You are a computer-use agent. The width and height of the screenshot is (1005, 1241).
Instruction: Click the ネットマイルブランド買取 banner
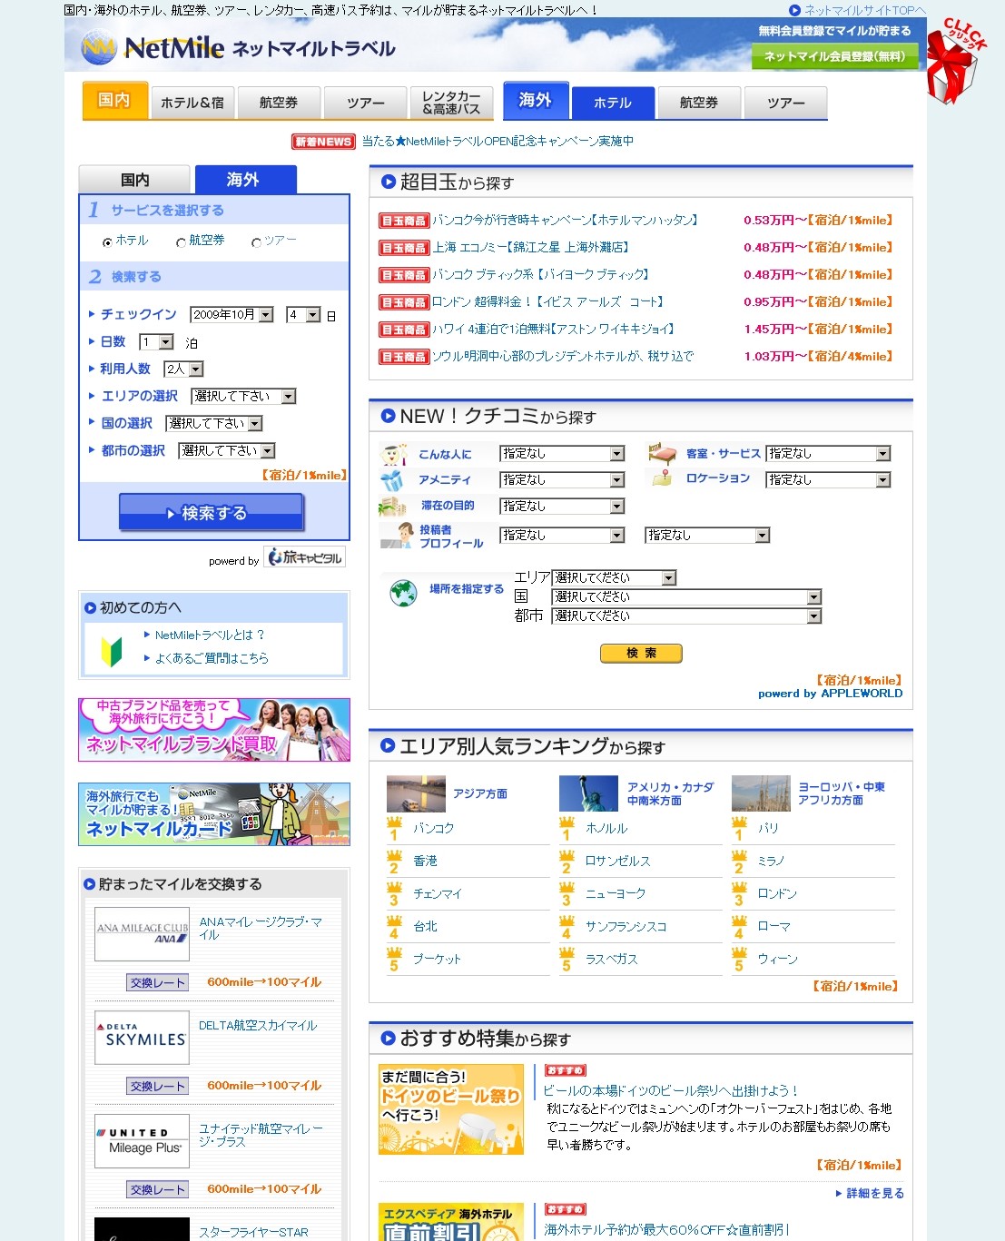point(214,730)
